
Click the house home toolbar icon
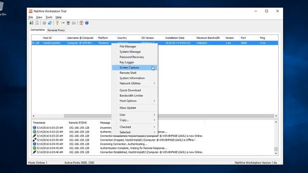(x=81, y=23)
